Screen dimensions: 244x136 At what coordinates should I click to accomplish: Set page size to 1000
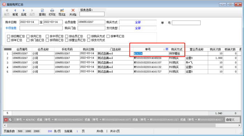point(28,131)
